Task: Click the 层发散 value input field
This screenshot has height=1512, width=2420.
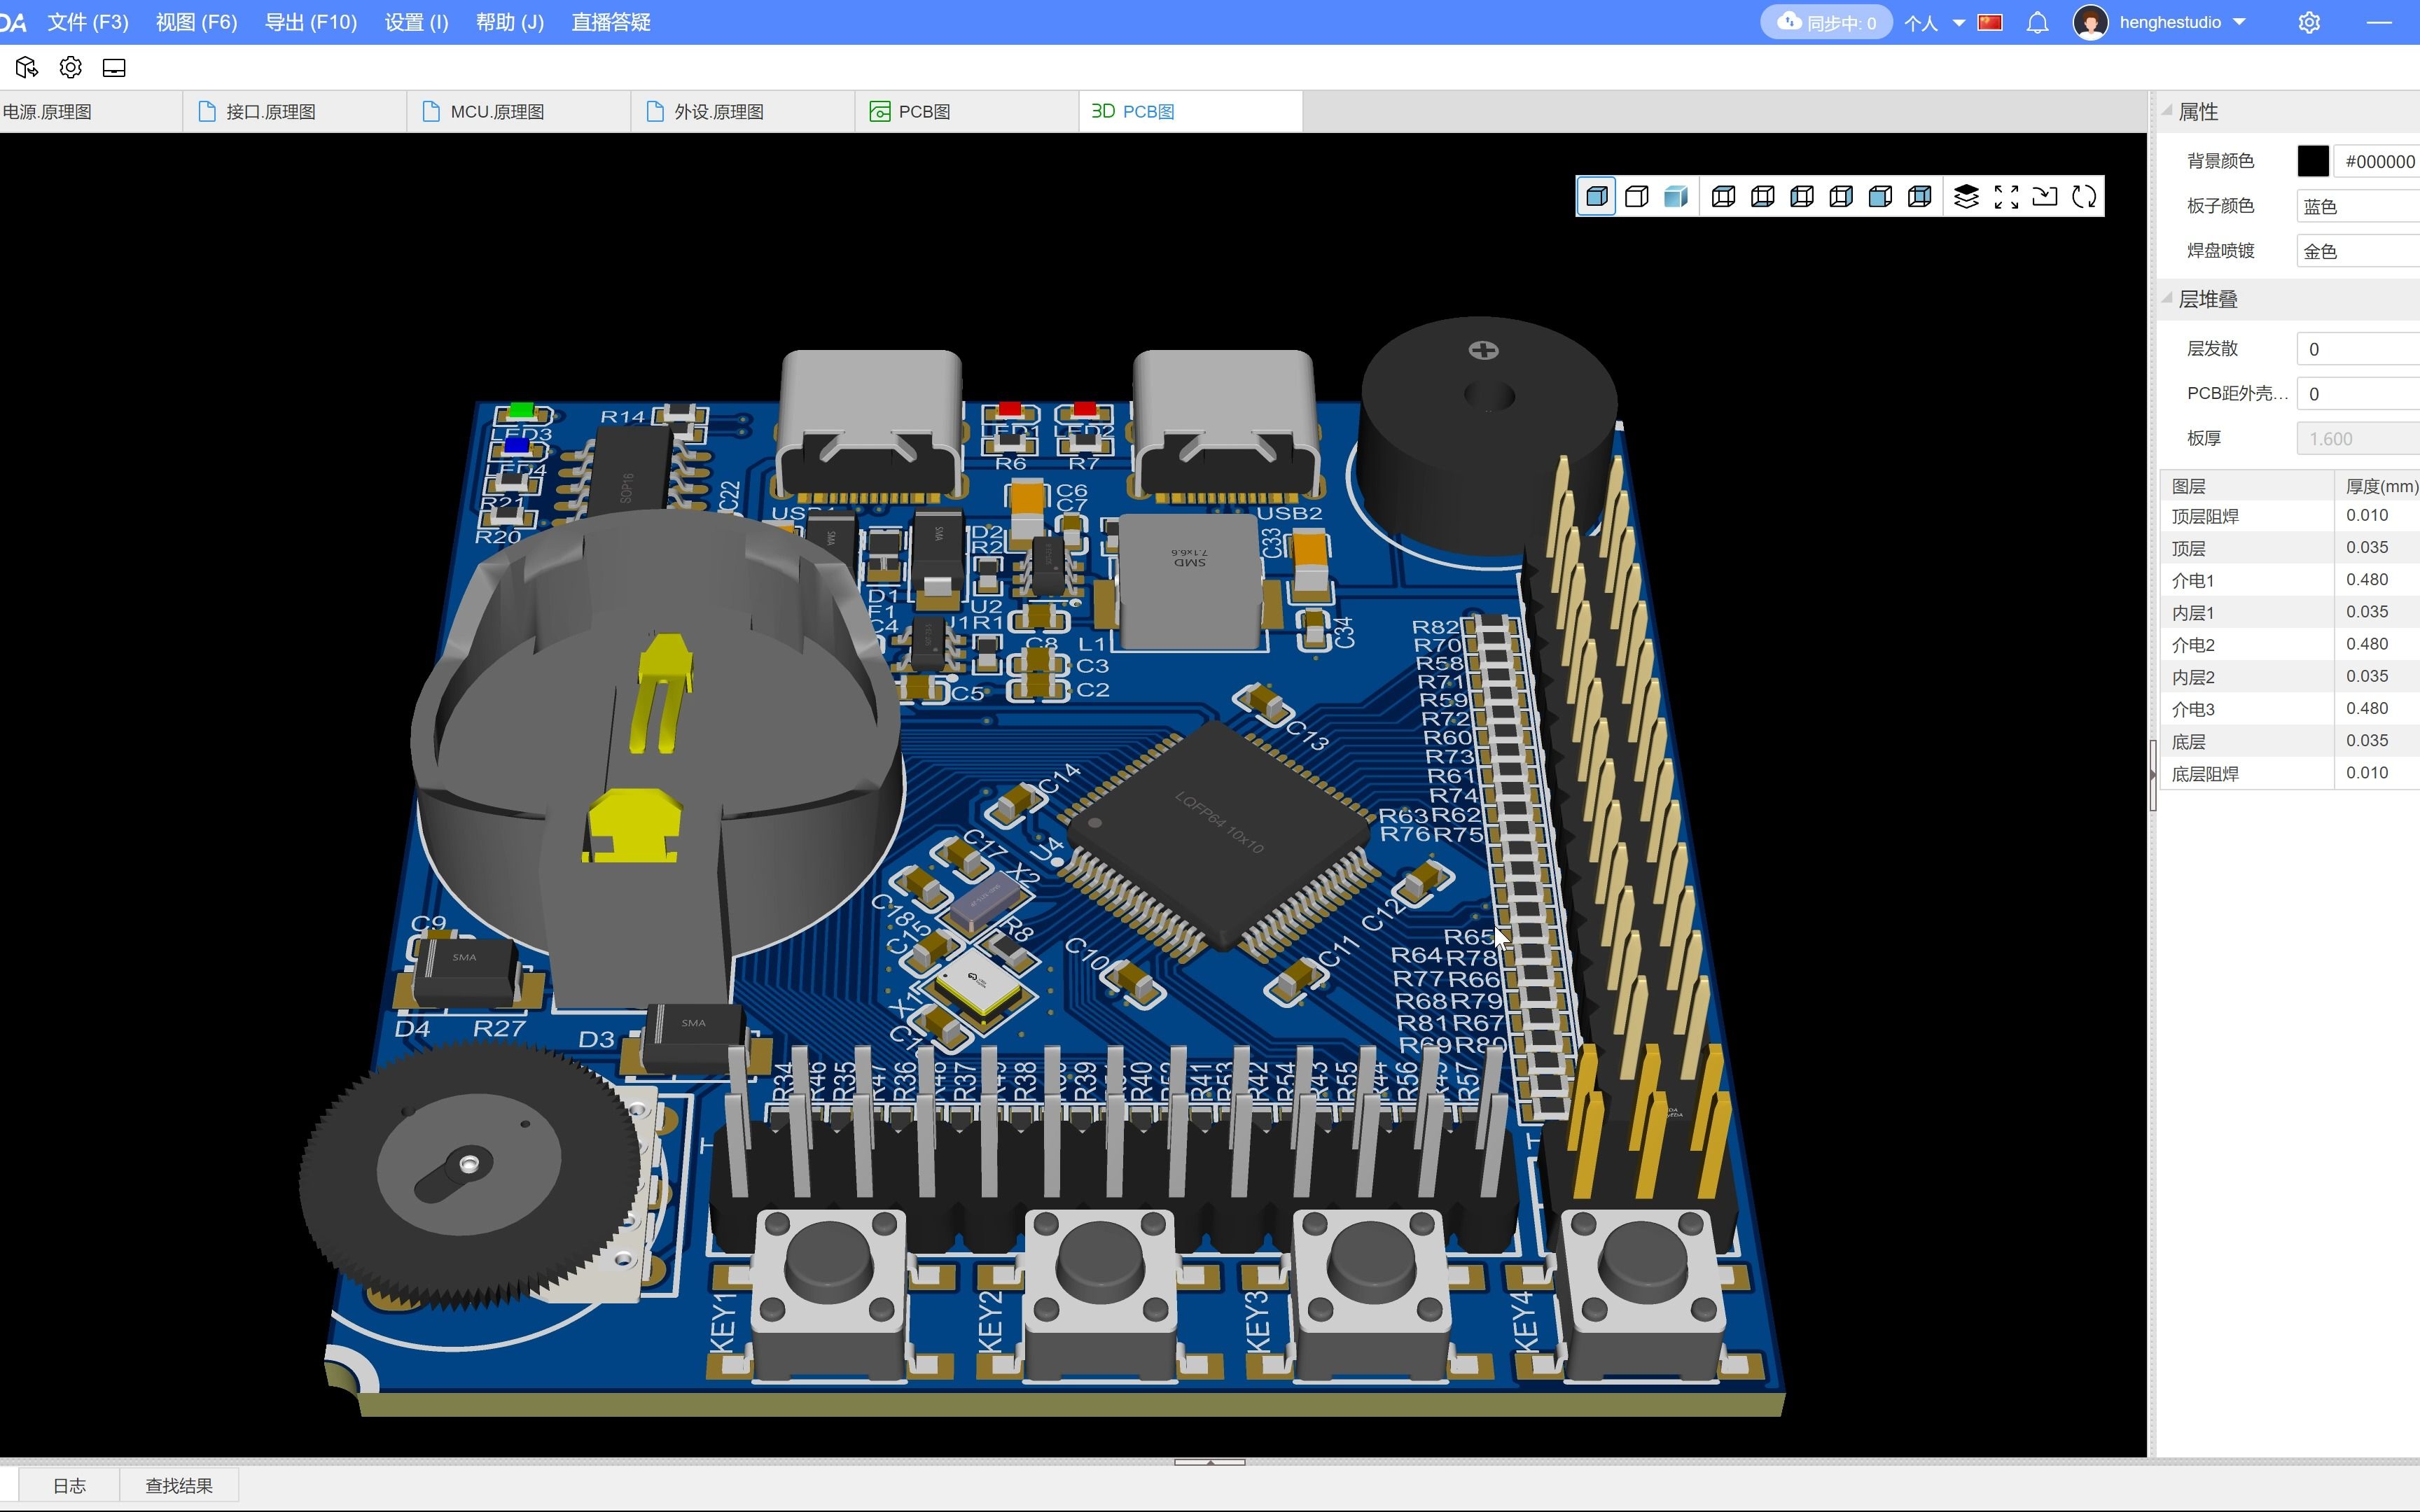Action: pos(2357,348)
